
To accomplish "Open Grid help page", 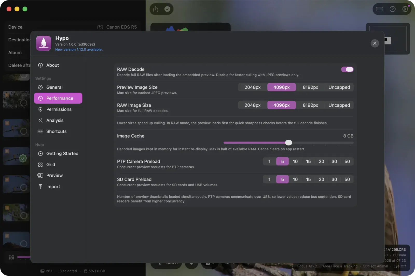I will tap(58, 165).
